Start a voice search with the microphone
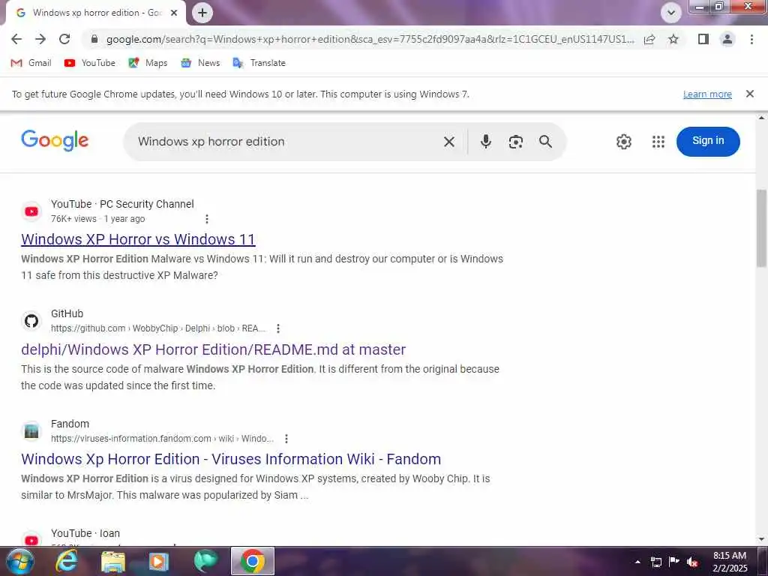768x576 pixels. (485, 142)
